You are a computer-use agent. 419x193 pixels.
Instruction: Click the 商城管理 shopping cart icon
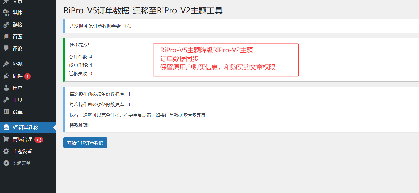[6, 139]
